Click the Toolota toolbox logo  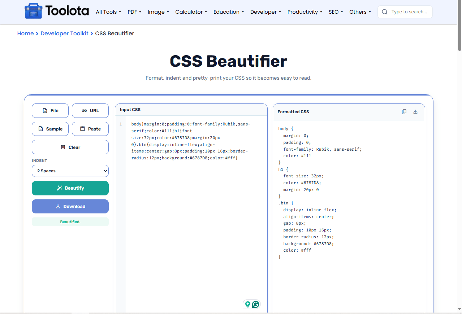pos(33,12)
